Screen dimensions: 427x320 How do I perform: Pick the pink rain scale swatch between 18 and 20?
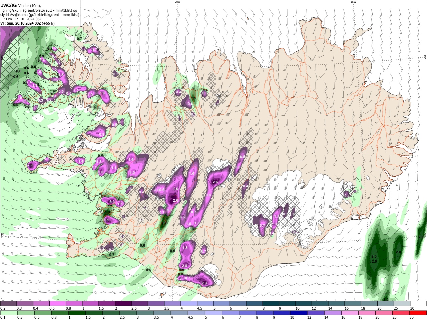click(367, 313)
